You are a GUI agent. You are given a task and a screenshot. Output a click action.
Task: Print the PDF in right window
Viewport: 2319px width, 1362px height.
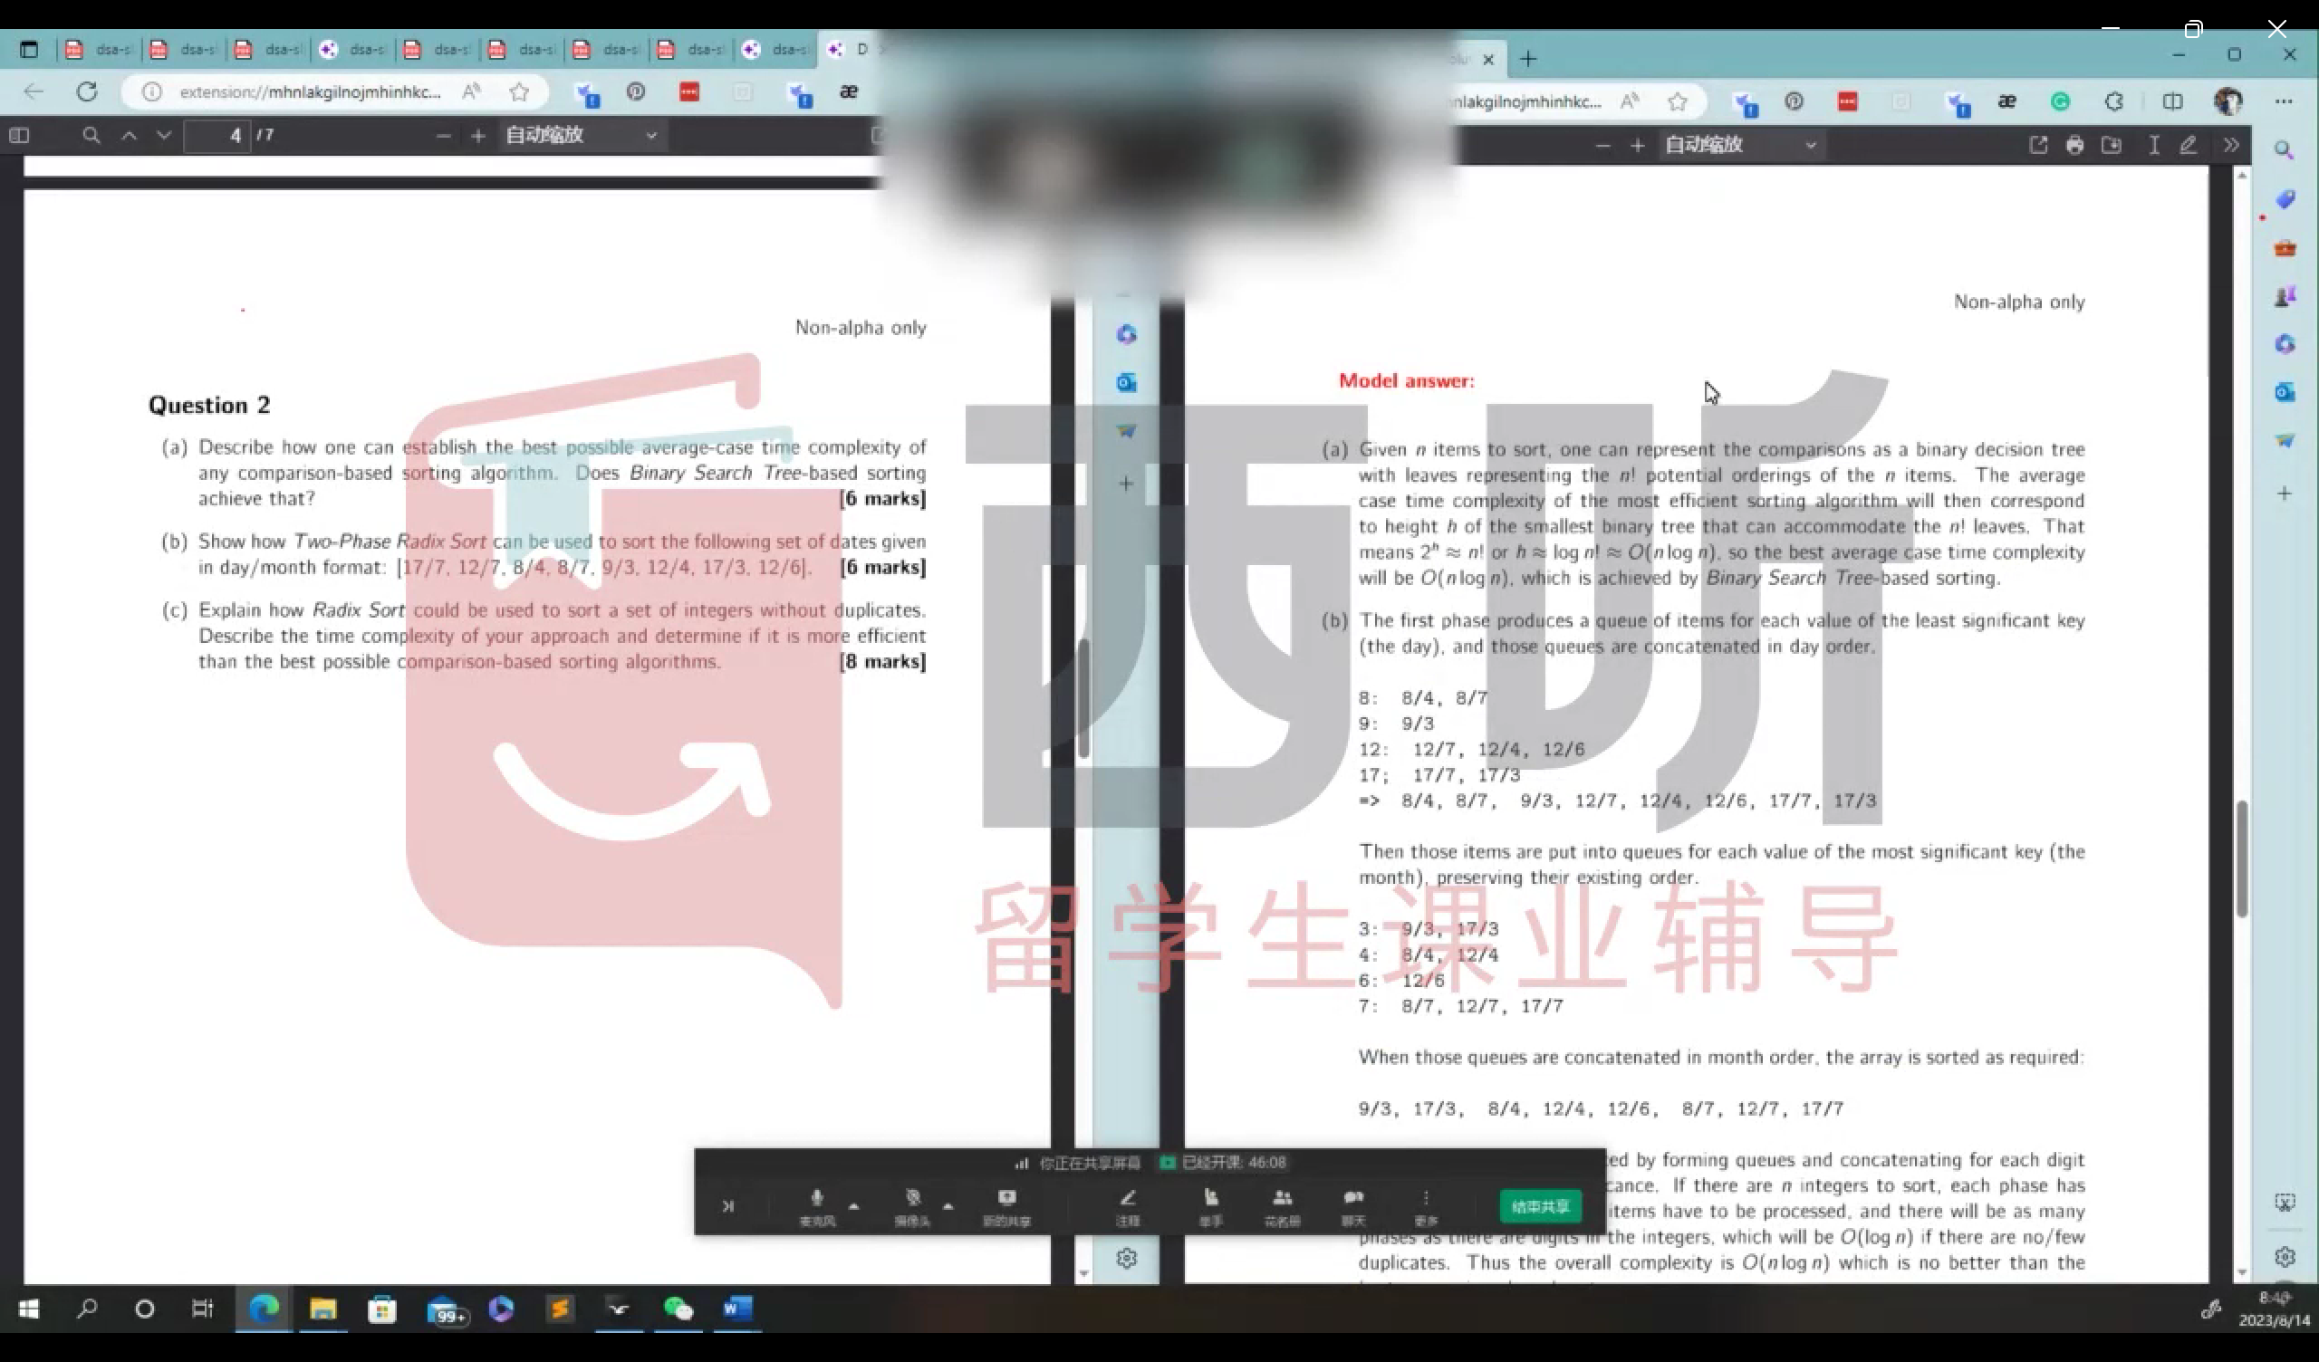(x=2074, y=146)
